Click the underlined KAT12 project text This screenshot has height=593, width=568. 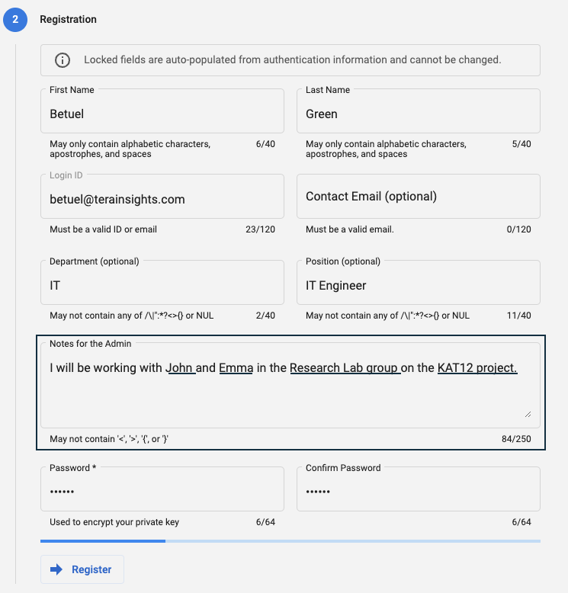pyautogui.click(x=477, y=368)
